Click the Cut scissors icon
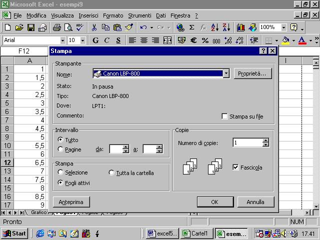320x240 pixels. click(94, 27)
